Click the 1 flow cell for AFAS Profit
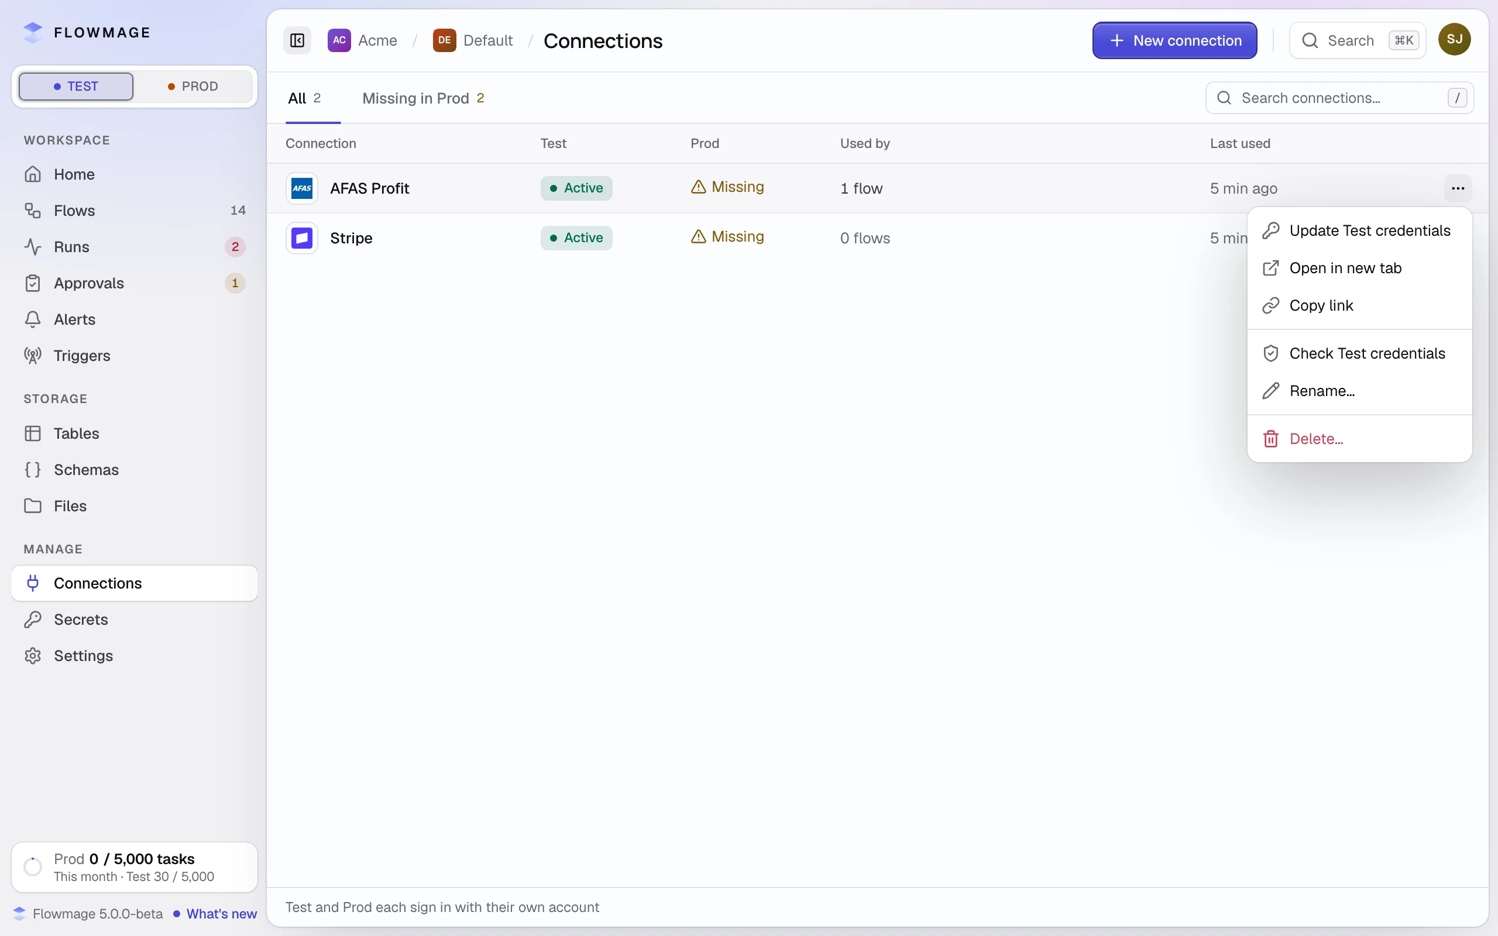Viewport: 1498px width, 936px height. point(861,188)
